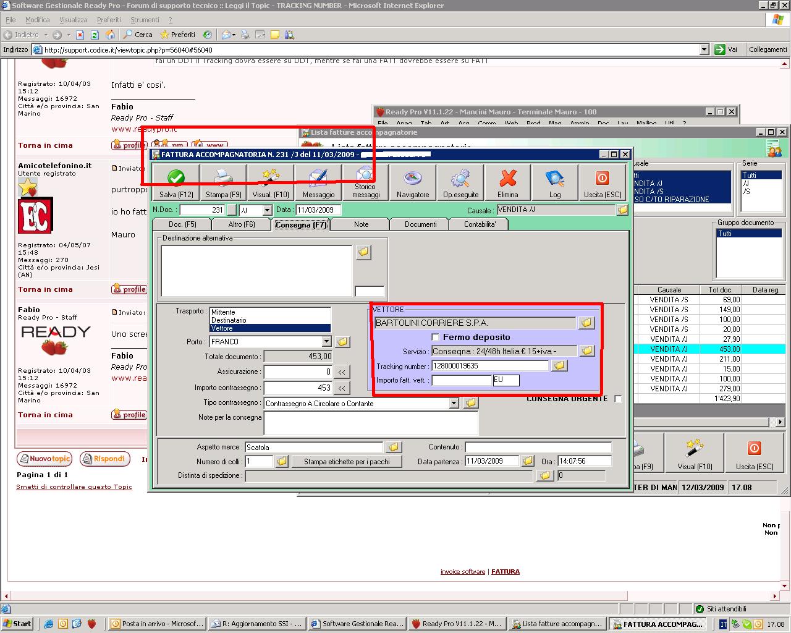Switch to the Doc. (F5) tab

coord(182,224)
